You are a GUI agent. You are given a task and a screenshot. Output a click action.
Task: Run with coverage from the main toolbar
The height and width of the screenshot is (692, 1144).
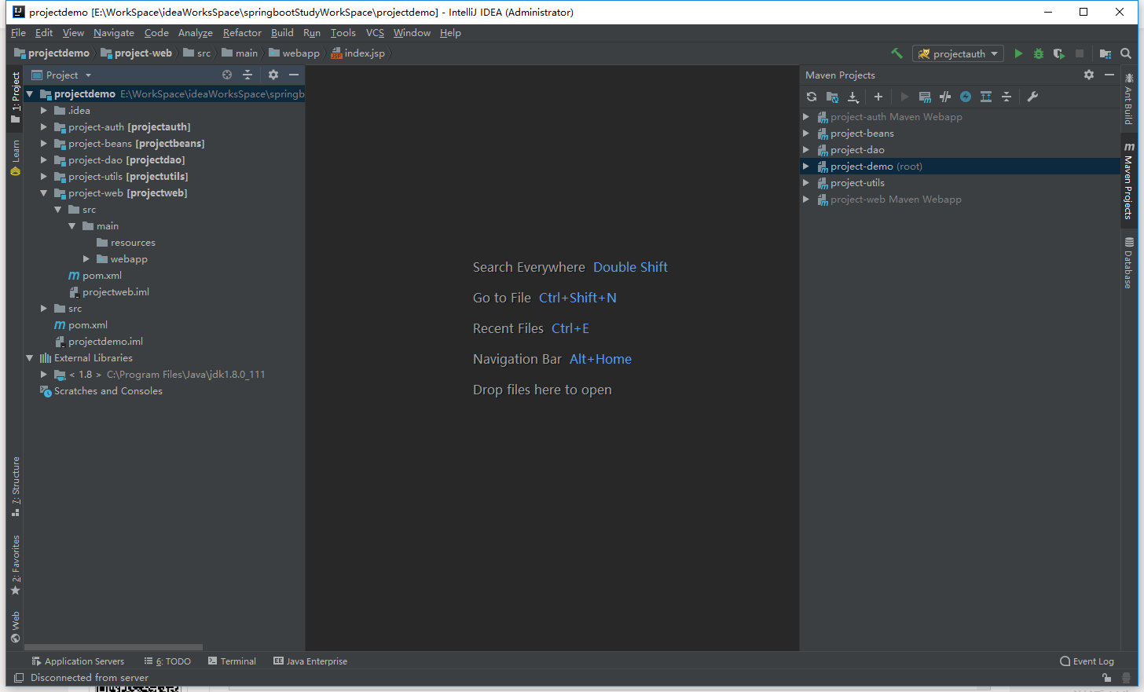point(1059,53)
